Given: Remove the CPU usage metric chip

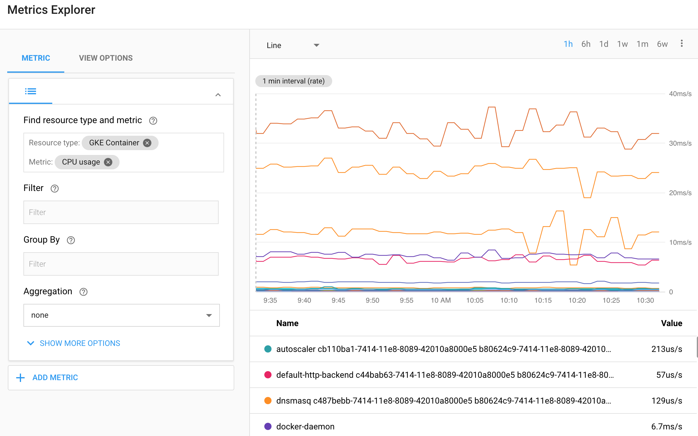Looking at the screenshot, I should pos(108,162).
